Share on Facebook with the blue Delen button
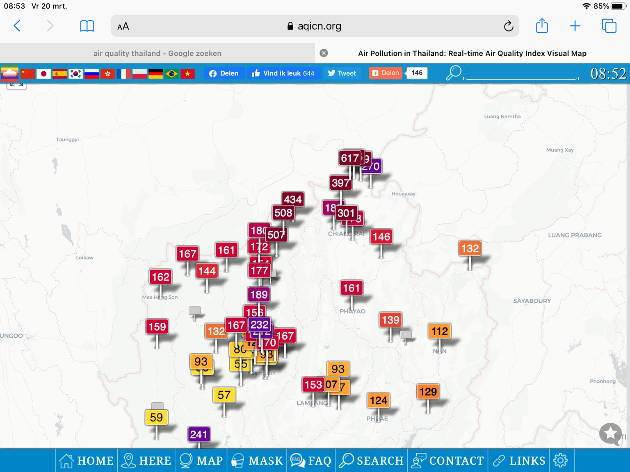Image resolution: width=630 pixels, height=472 pixels. 224,73
